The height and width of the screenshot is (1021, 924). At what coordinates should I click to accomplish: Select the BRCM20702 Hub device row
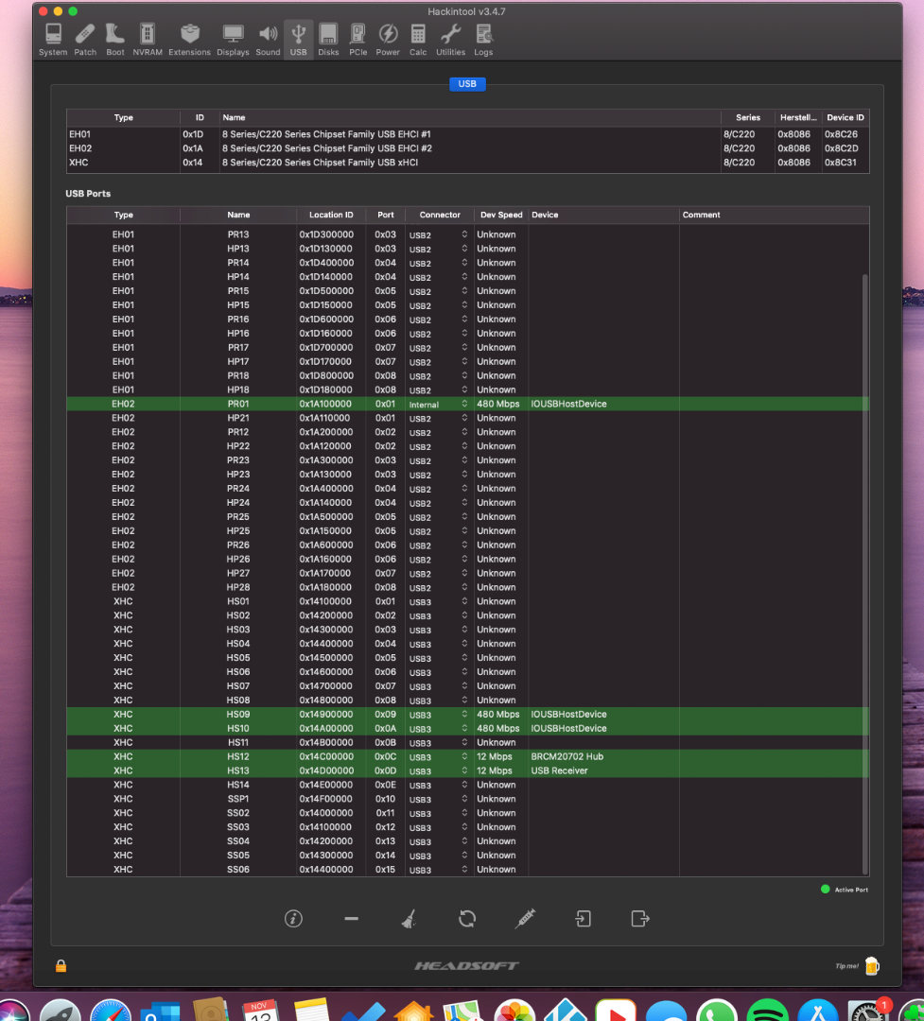pos(467,756)
